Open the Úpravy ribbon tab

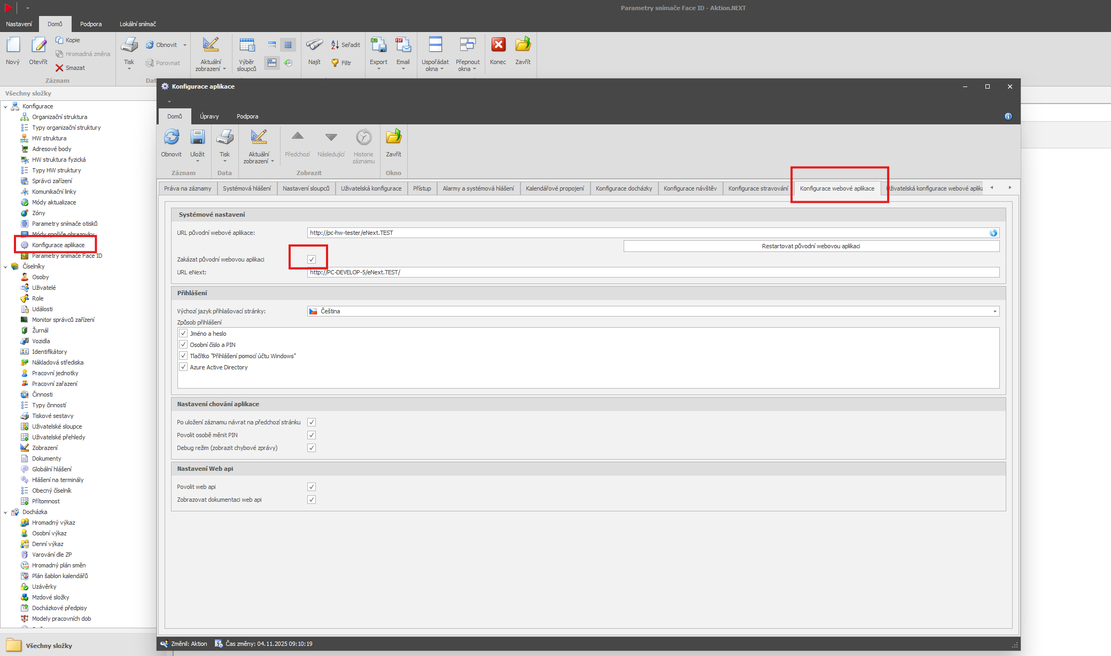click(x=209, y=116)
